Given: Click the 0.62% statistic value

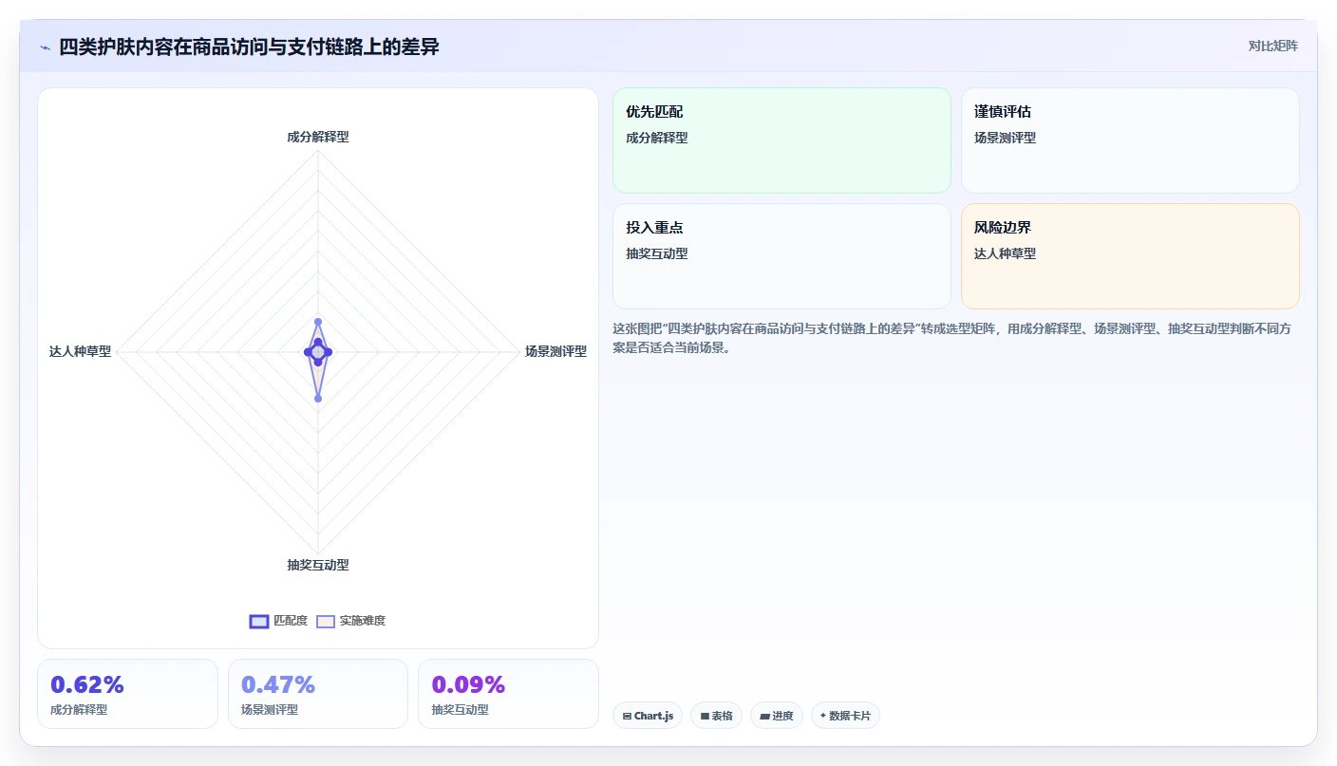Looking at the screenshot, I should click(x=87, y=684).
